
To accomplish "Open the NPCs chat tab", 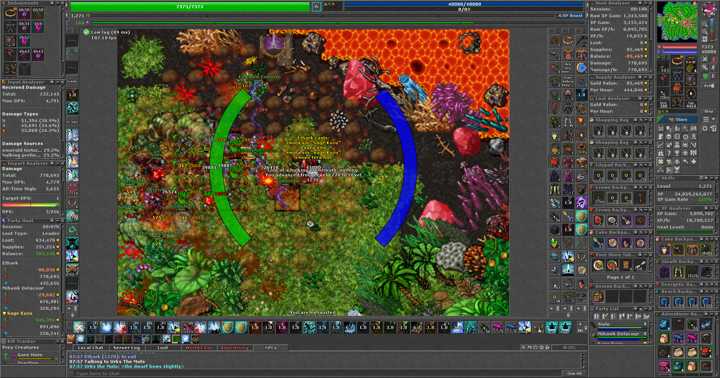I will click(x=270, y=348).
